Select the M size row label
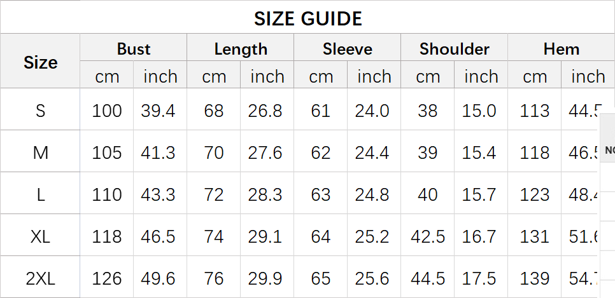615x298 pixels. pyautogui.click(x=40, y=152)
